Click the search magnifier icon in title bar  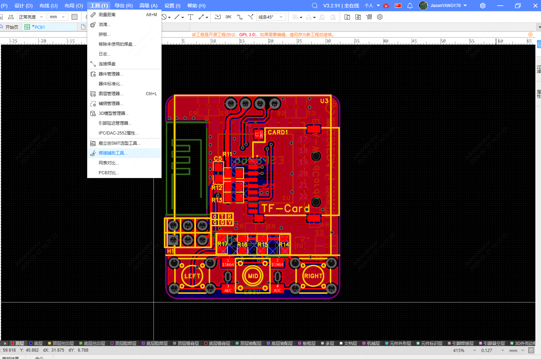pos(315,6)
